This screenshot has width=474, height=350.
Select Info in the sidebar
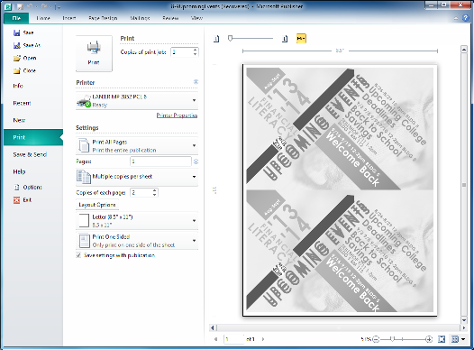(x=18, y=86)
